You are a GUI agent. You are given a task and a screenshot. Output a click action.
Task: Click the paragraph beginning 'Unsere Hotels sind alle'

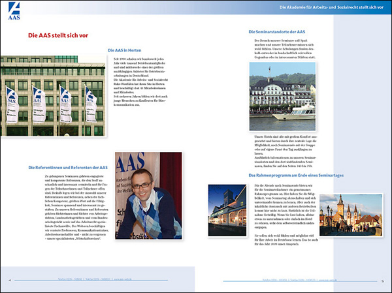286,151
